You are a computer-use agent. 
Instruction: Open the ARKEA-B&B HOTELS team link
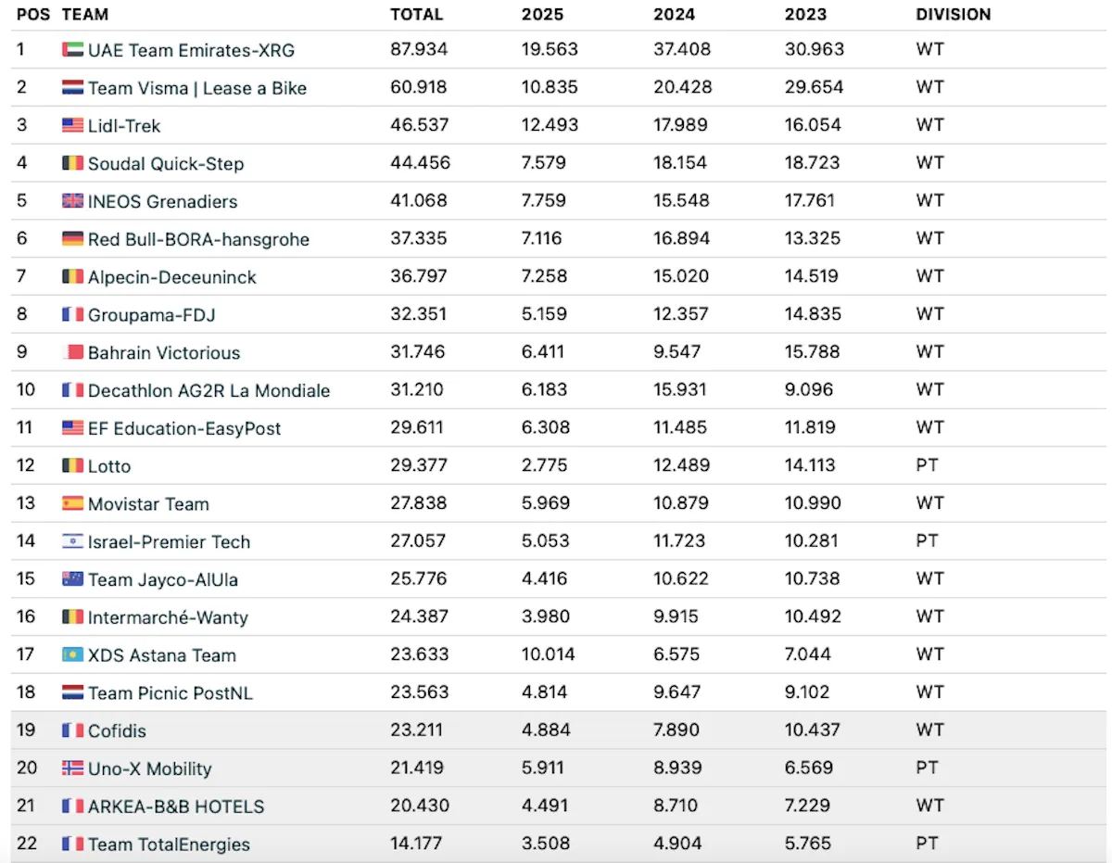coord(176,806)
